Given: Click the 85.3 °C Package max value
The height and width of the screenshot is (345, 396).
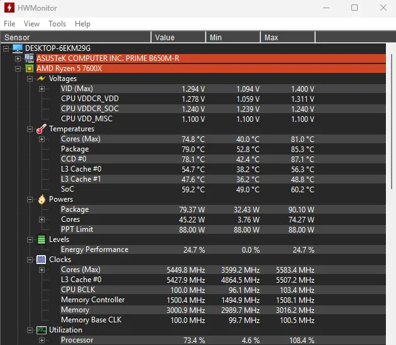Looking at the screenshot, I should click(302, 150).
